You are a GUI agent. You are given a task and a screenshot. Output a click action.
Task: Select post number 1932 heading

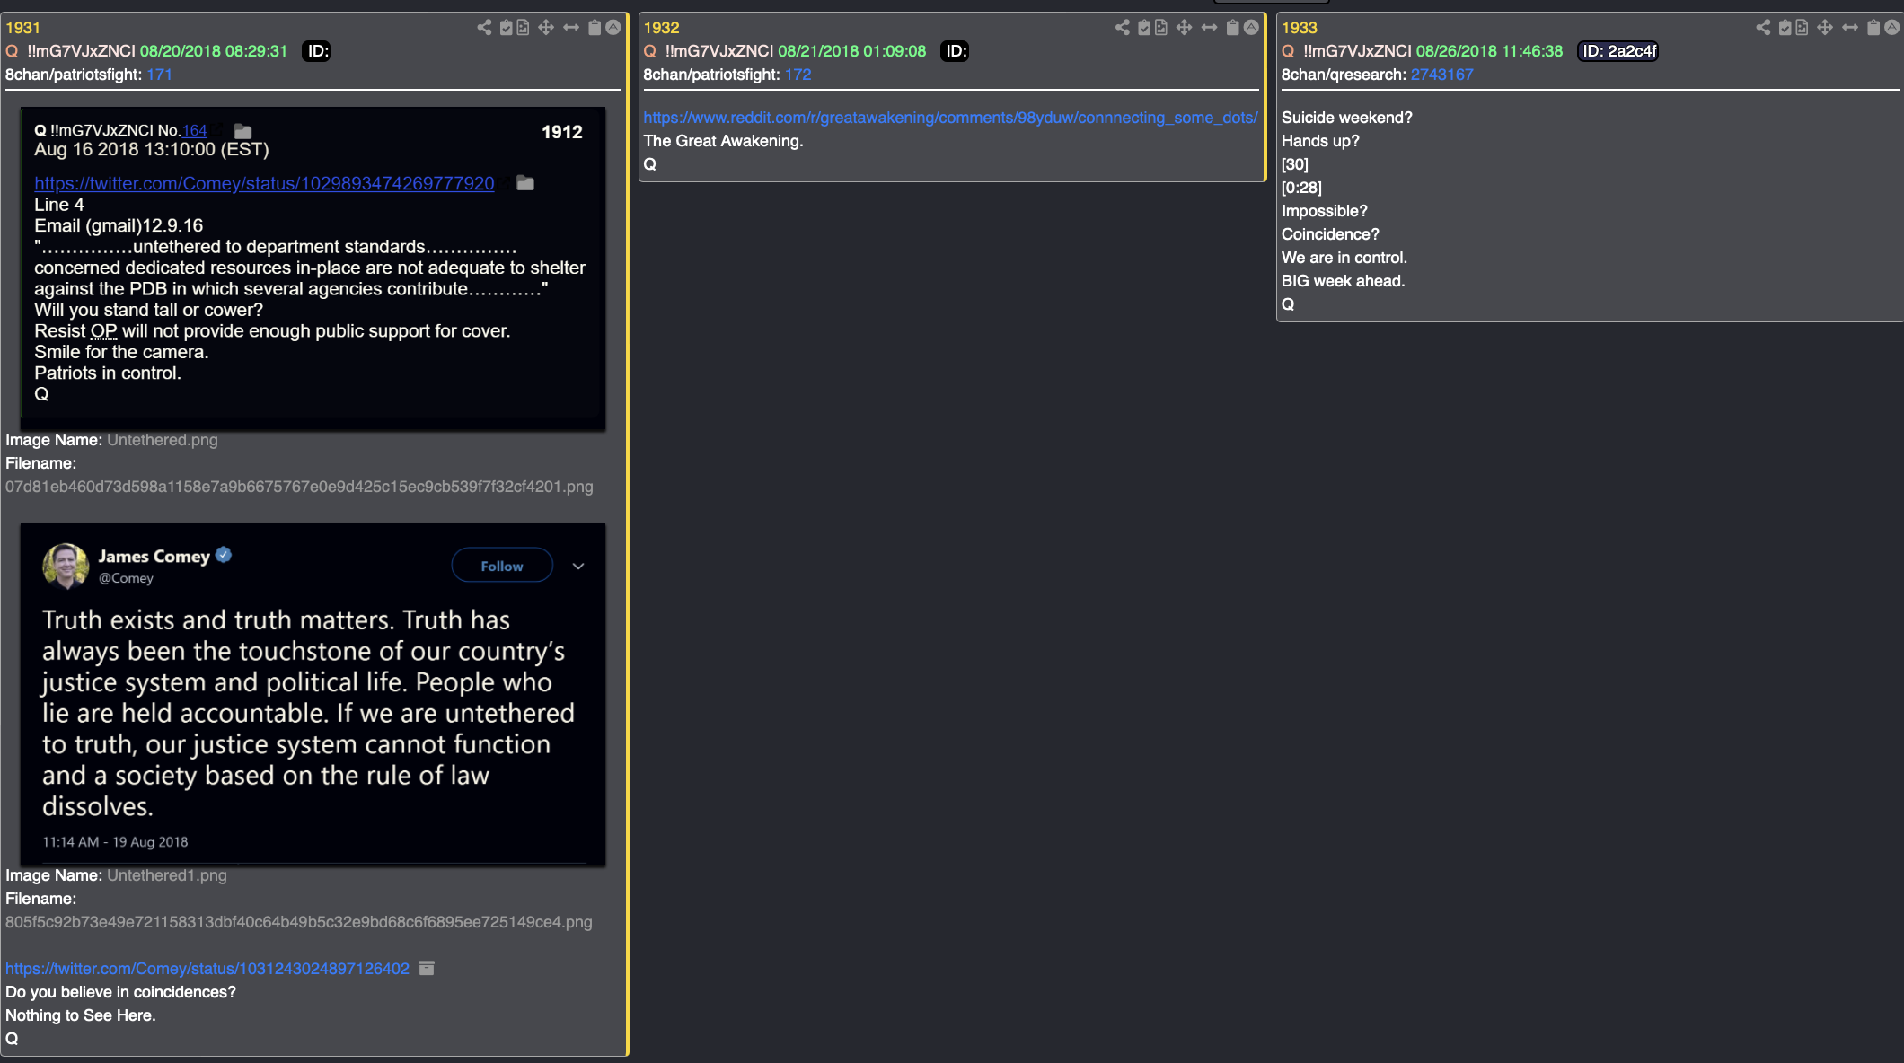pyautogui.click(x=662, y=28)
